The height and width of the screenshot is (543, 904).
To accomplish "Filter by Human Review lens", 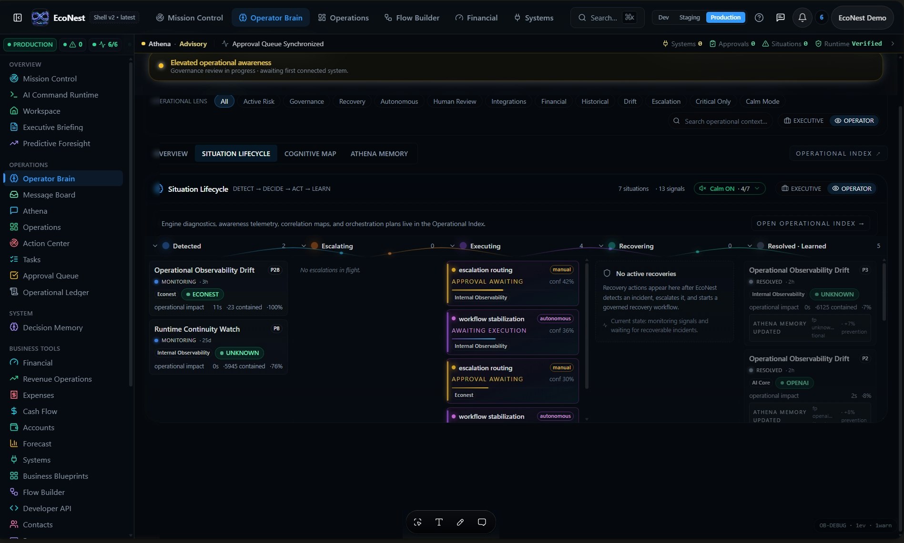I will [455, 101].
